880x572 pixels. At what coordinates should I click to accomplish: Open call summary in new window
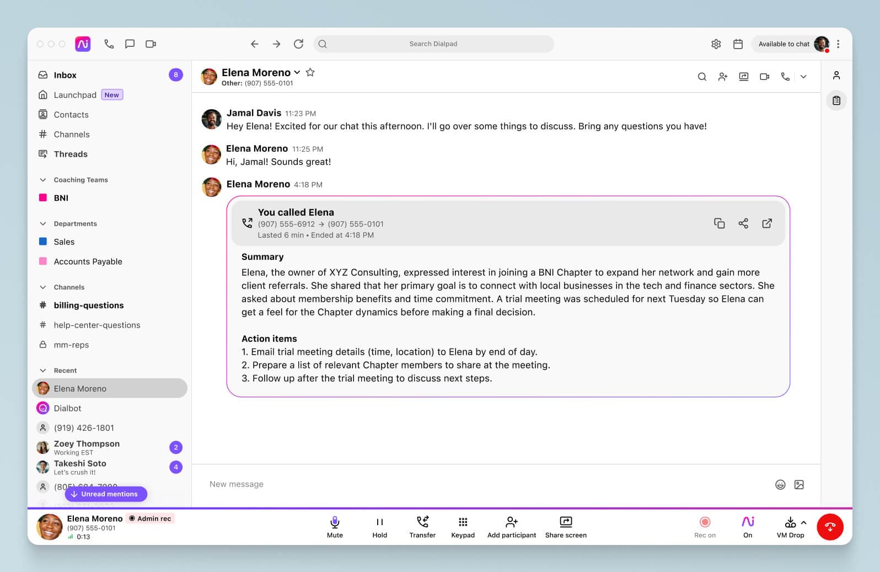767,223
